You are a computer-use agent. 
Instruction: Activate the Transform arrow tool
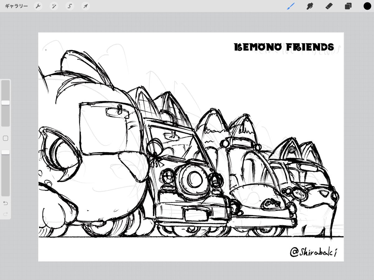click(x=86, y=6)
